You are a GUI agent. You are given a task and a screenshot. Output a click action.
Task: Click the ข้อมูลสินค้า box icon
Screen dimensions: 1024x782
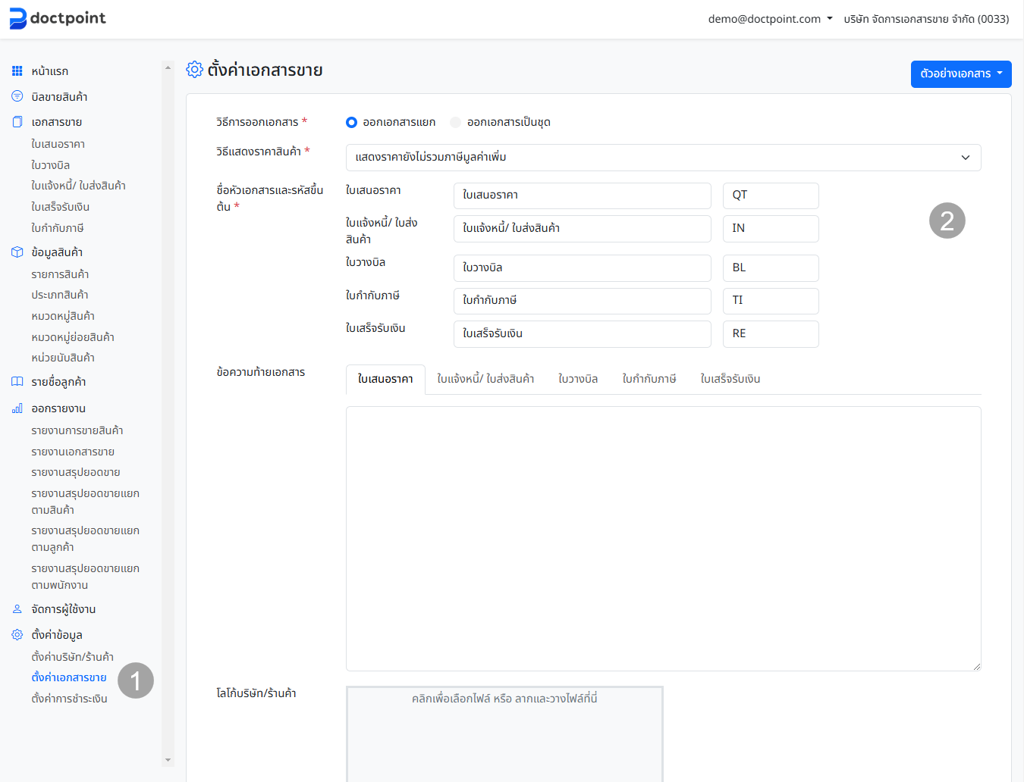click(x=17, y=252)
